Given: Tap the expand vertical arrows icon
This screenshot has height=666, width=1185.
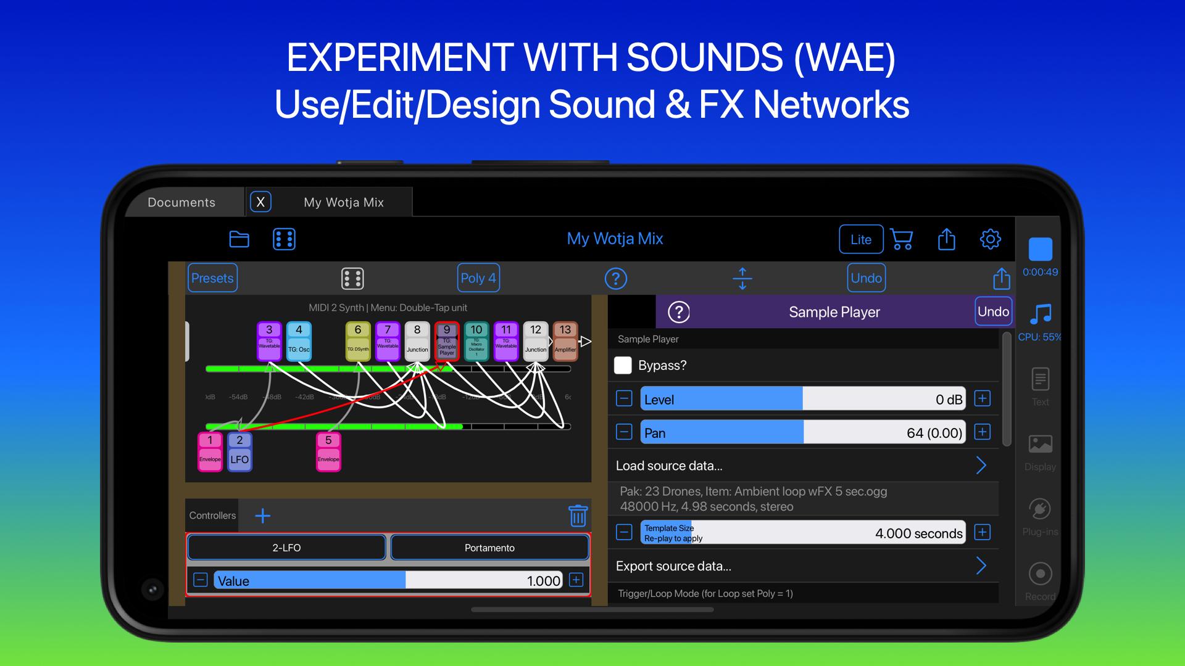Looking at the screenshot, I should tap(742, 279).
